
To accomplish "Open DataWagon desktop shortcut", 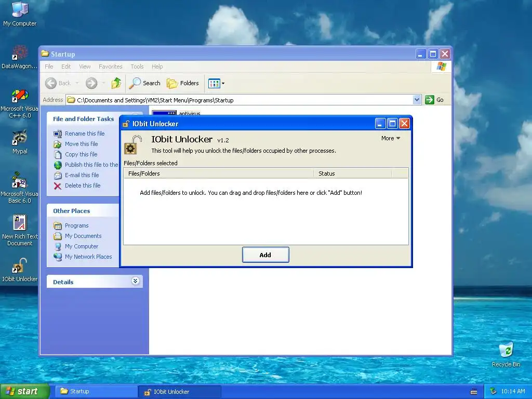I will [x=19, y=57].
